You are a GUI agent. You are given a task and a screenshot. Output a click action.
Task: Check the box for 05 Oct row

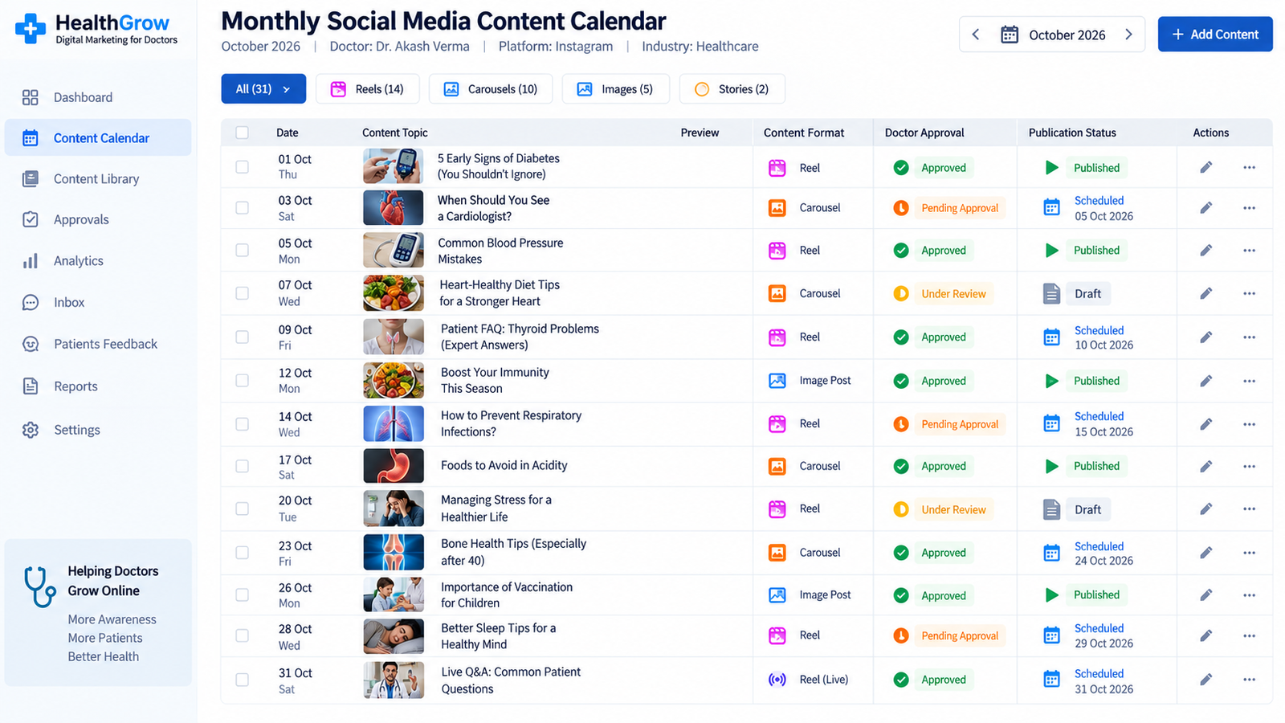click(x=242, y=250)
